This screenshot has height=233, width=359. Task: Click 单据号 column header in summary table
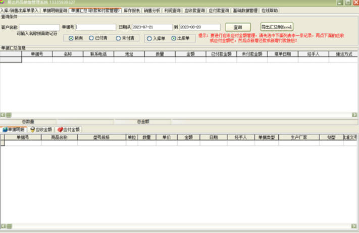pos(37,54)
